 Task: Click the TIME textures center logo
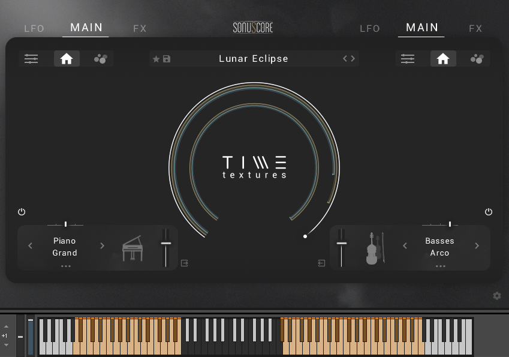254,167
